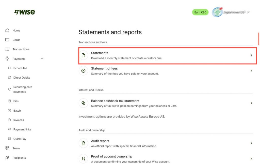260x164 pixels.
Task: Open Scheduled payments menu item
Action: [x=20, y=68]
